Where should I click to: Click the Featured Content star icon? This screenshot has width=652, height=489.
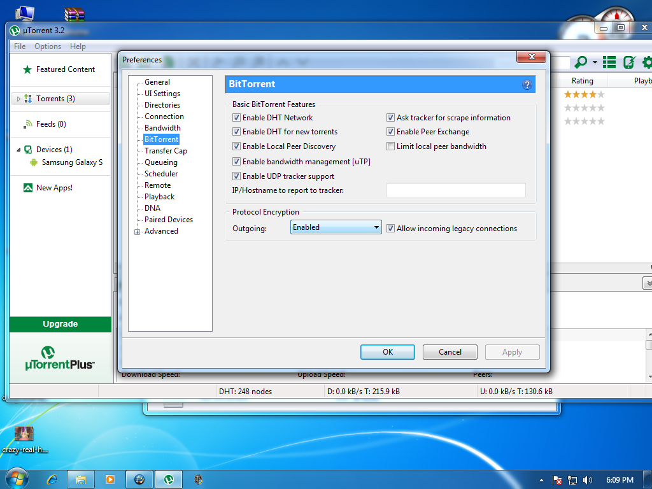(x=27, y=69)
